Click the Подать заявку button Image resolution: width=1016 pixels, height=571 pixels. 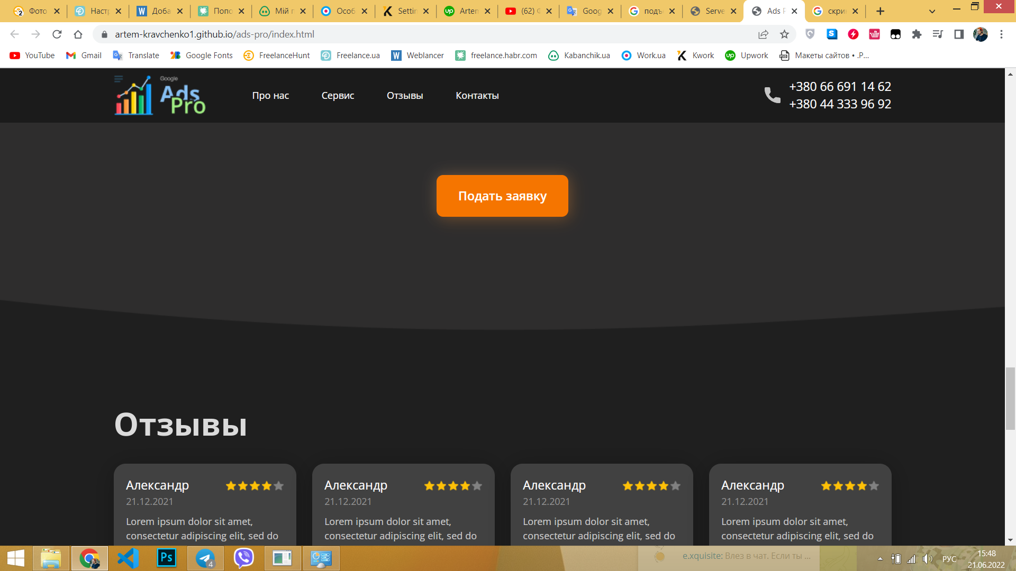(x=502, y=196)
